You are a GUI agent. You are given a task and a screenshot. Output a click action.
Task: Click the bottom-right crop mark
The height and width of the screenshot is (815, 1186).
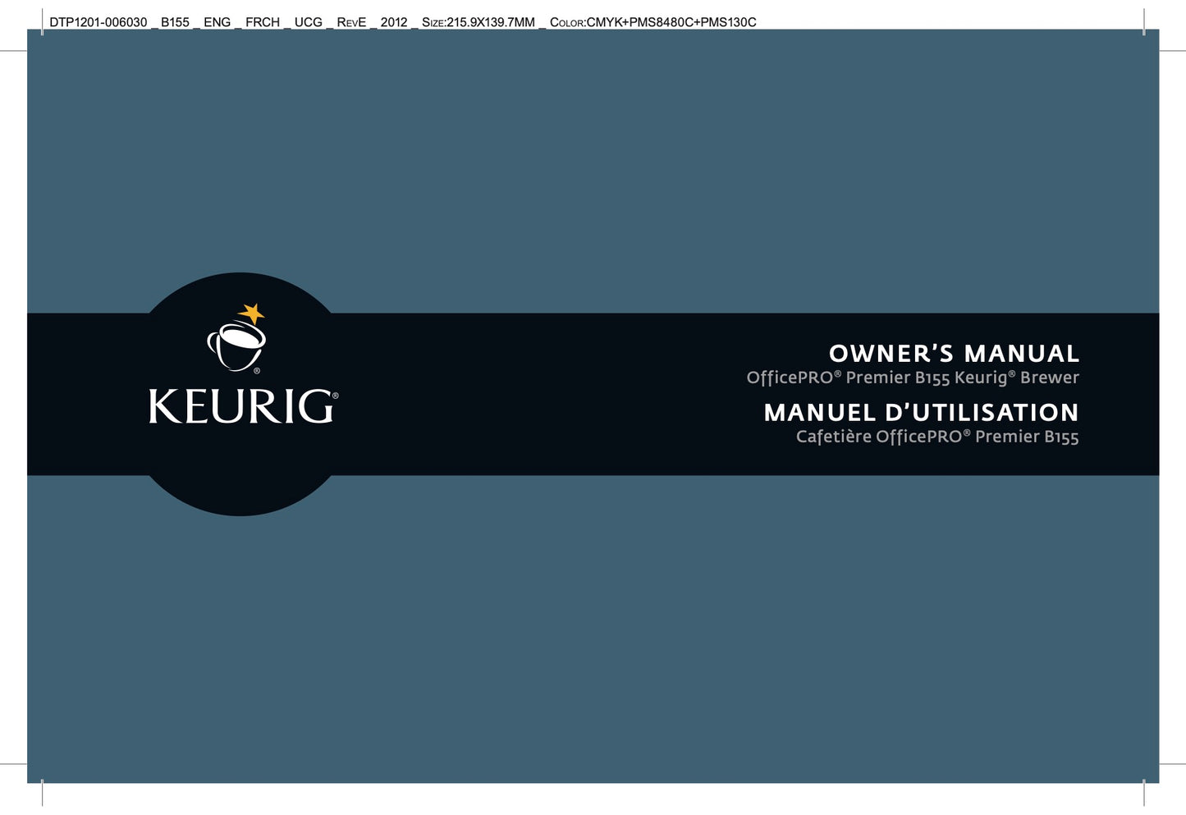[x=1144, y=792]
